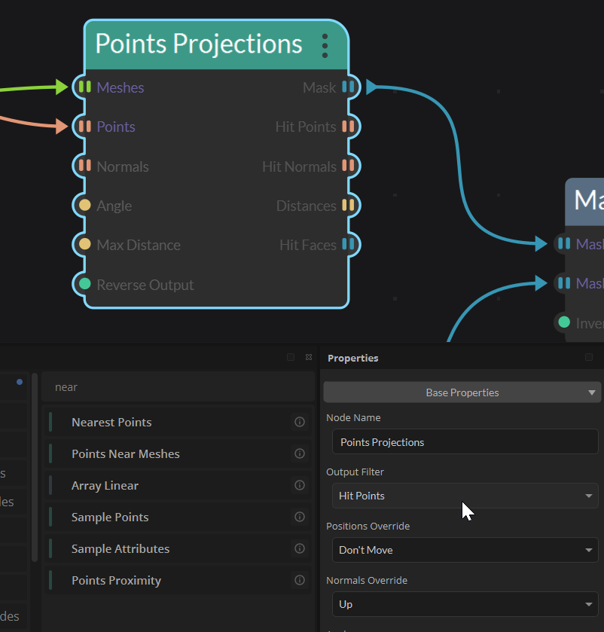Select Nearest Points in the node list
604x632 pixels.
[x=178, y=422]
